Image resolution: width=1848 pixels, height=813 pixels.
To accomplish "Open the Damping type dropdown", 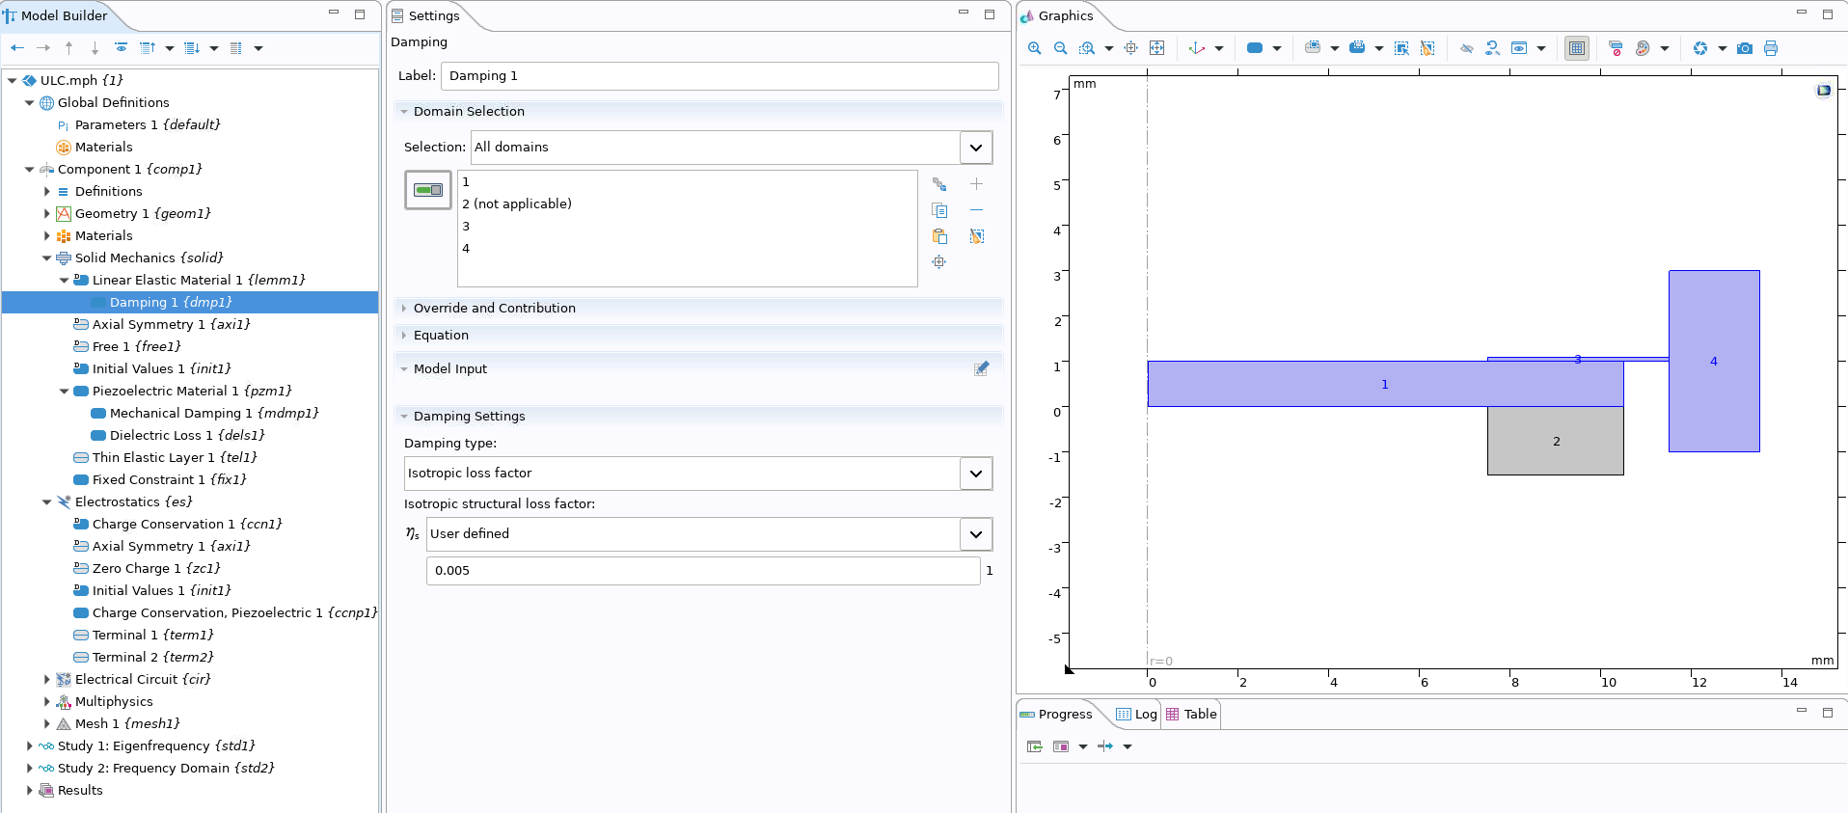I will point(975,474).
